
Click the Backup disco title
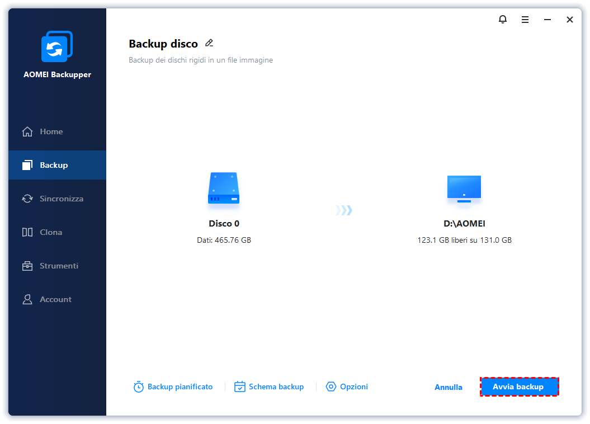[163, 44]
